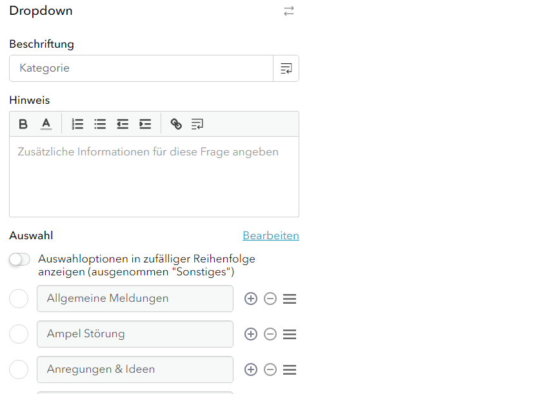Select the radio button for Allgemeine Meldungen

(19, 299)
